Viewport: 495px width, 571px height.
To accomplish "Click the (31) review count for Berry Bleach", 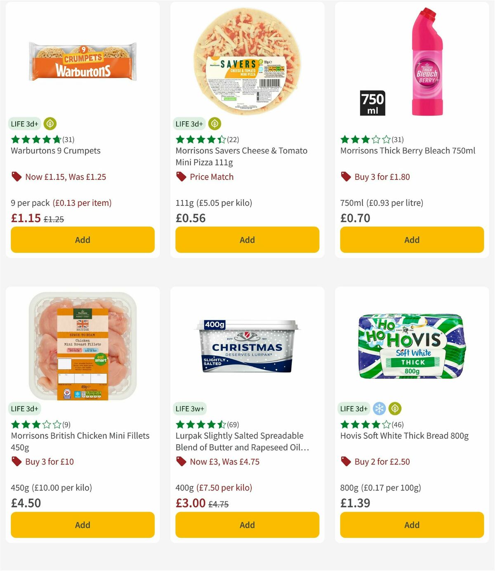I will [398, 139].
